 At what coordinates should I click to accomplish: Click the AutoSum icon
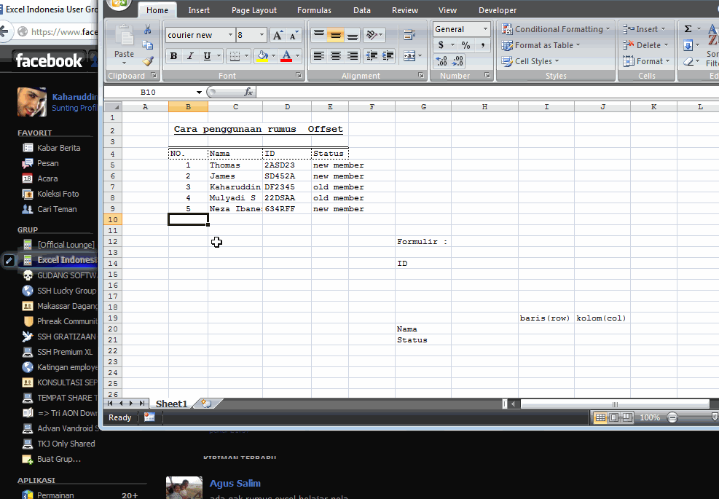pos(688,28)
